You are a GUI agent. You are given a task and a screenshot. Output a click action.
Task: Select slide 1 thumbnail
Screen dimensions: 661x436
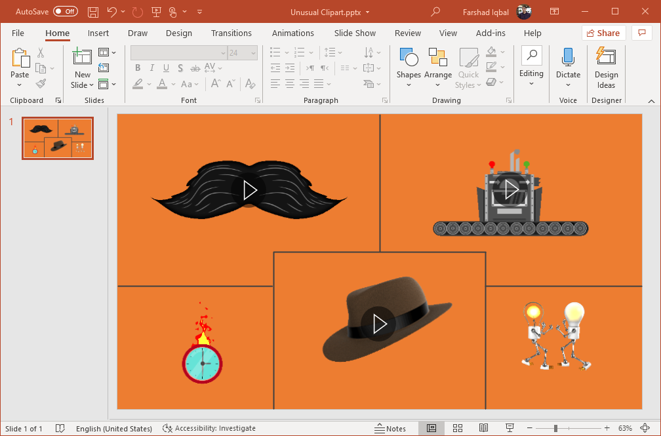coord(58,138)
